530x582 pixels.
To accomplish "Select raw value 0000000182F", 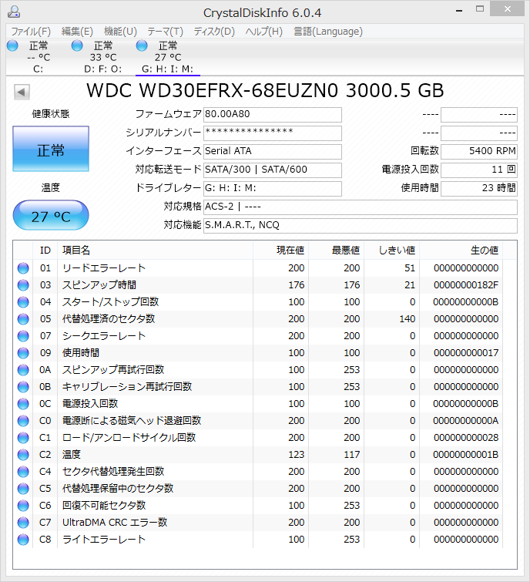I will point(466,285).
